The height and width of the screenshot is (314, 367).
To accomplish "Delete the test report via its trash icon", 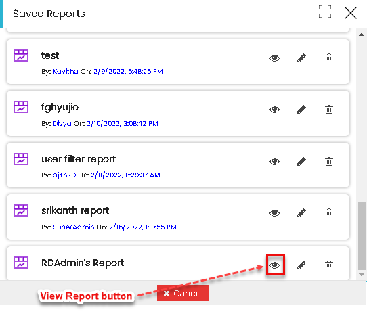I will [329, 58].
